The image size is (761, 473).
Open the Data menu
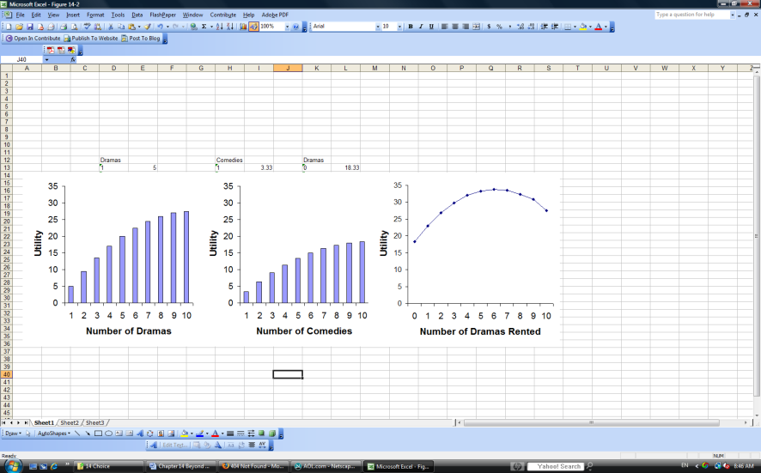pyautogui.click(x=137, y=15)
